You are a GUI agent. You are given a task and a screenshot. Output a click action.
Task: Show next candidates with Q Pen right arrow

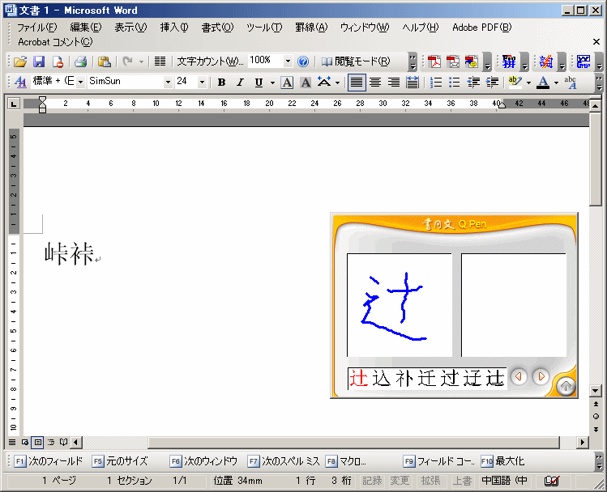tap(540, 377)
